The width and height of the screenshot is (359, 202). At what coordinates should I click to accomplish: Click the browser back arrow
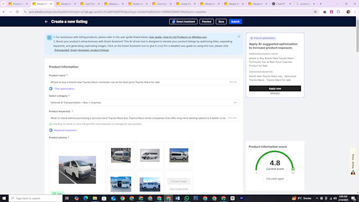pyautogui.click(x=4, y=12)
